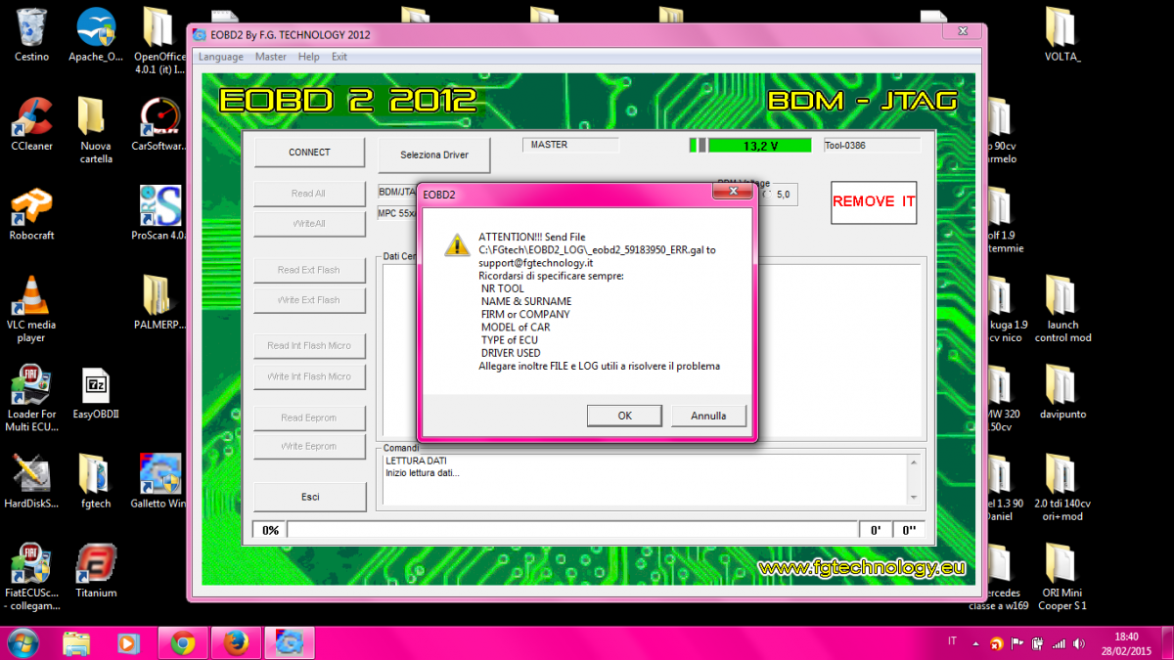Screen dimensions: 1174x660
Task: Click the WriteAll button
Action: pos(308,224)
